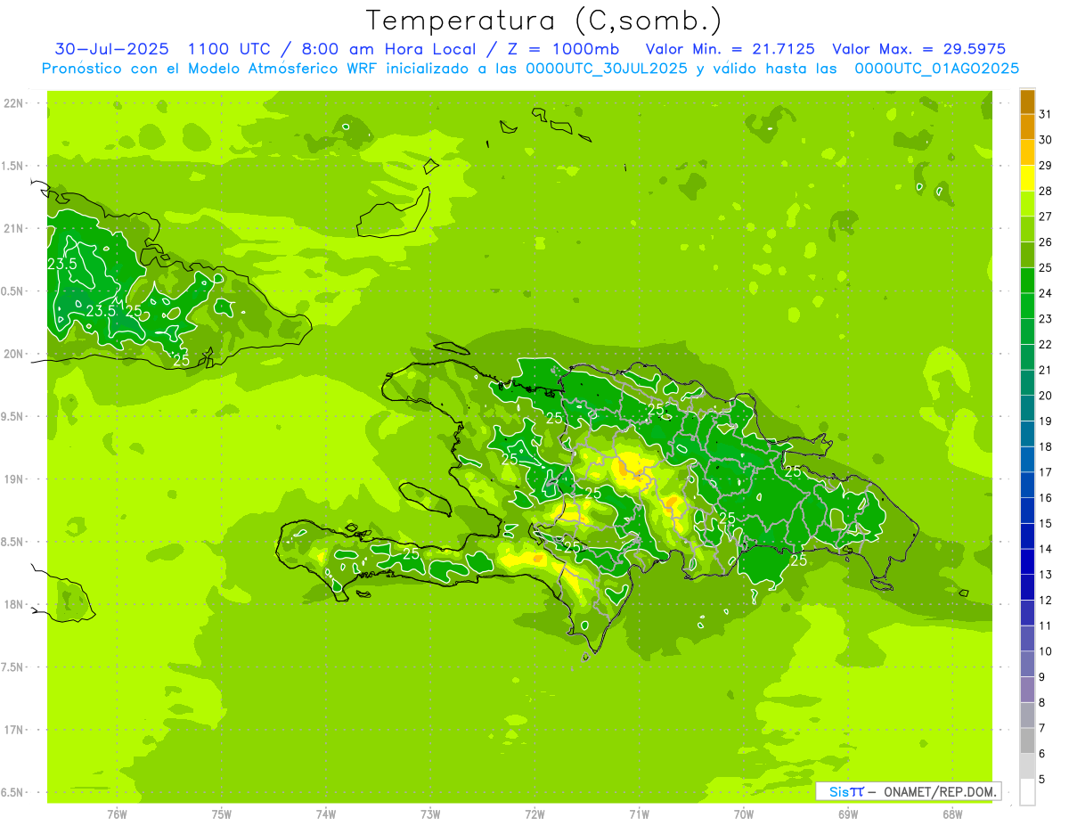
Task: Click the 15 label on the color scale
Action: (x=1045, y=523)
